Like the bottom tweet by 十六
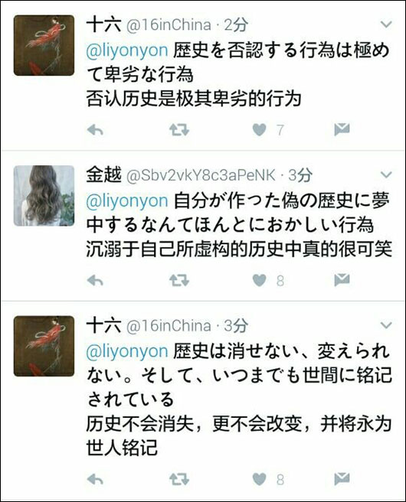 click(x=259, y=479)
